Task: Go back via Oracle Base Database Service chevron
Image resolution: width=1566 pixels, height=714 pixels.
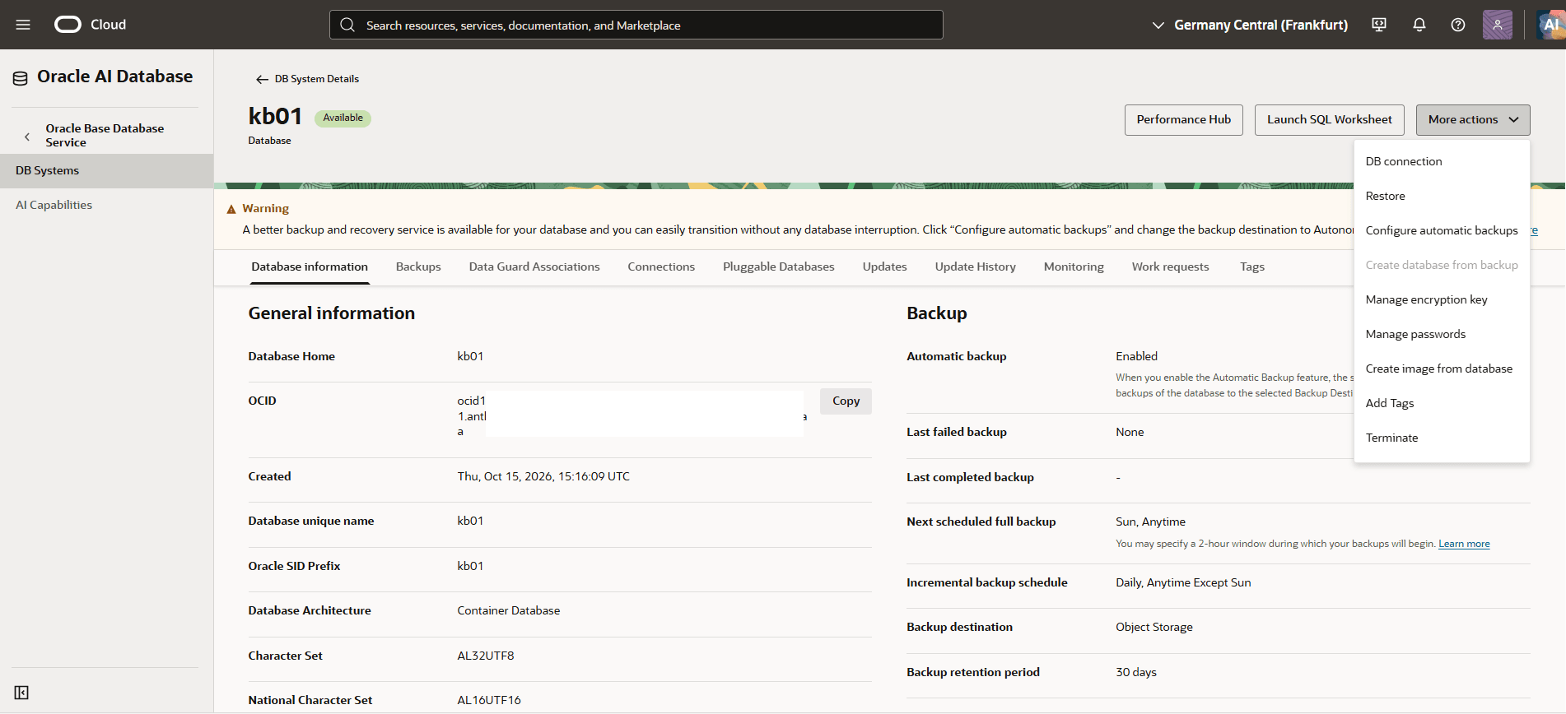Action: click(27, 136)
